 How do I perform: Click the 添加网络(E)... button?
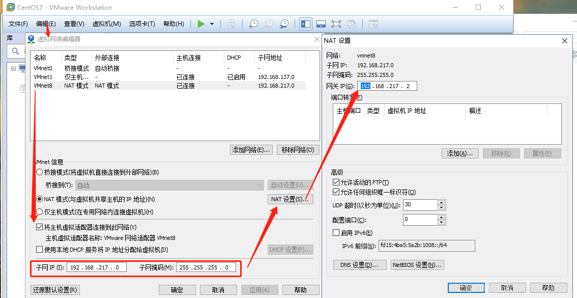tap(251, 150)
